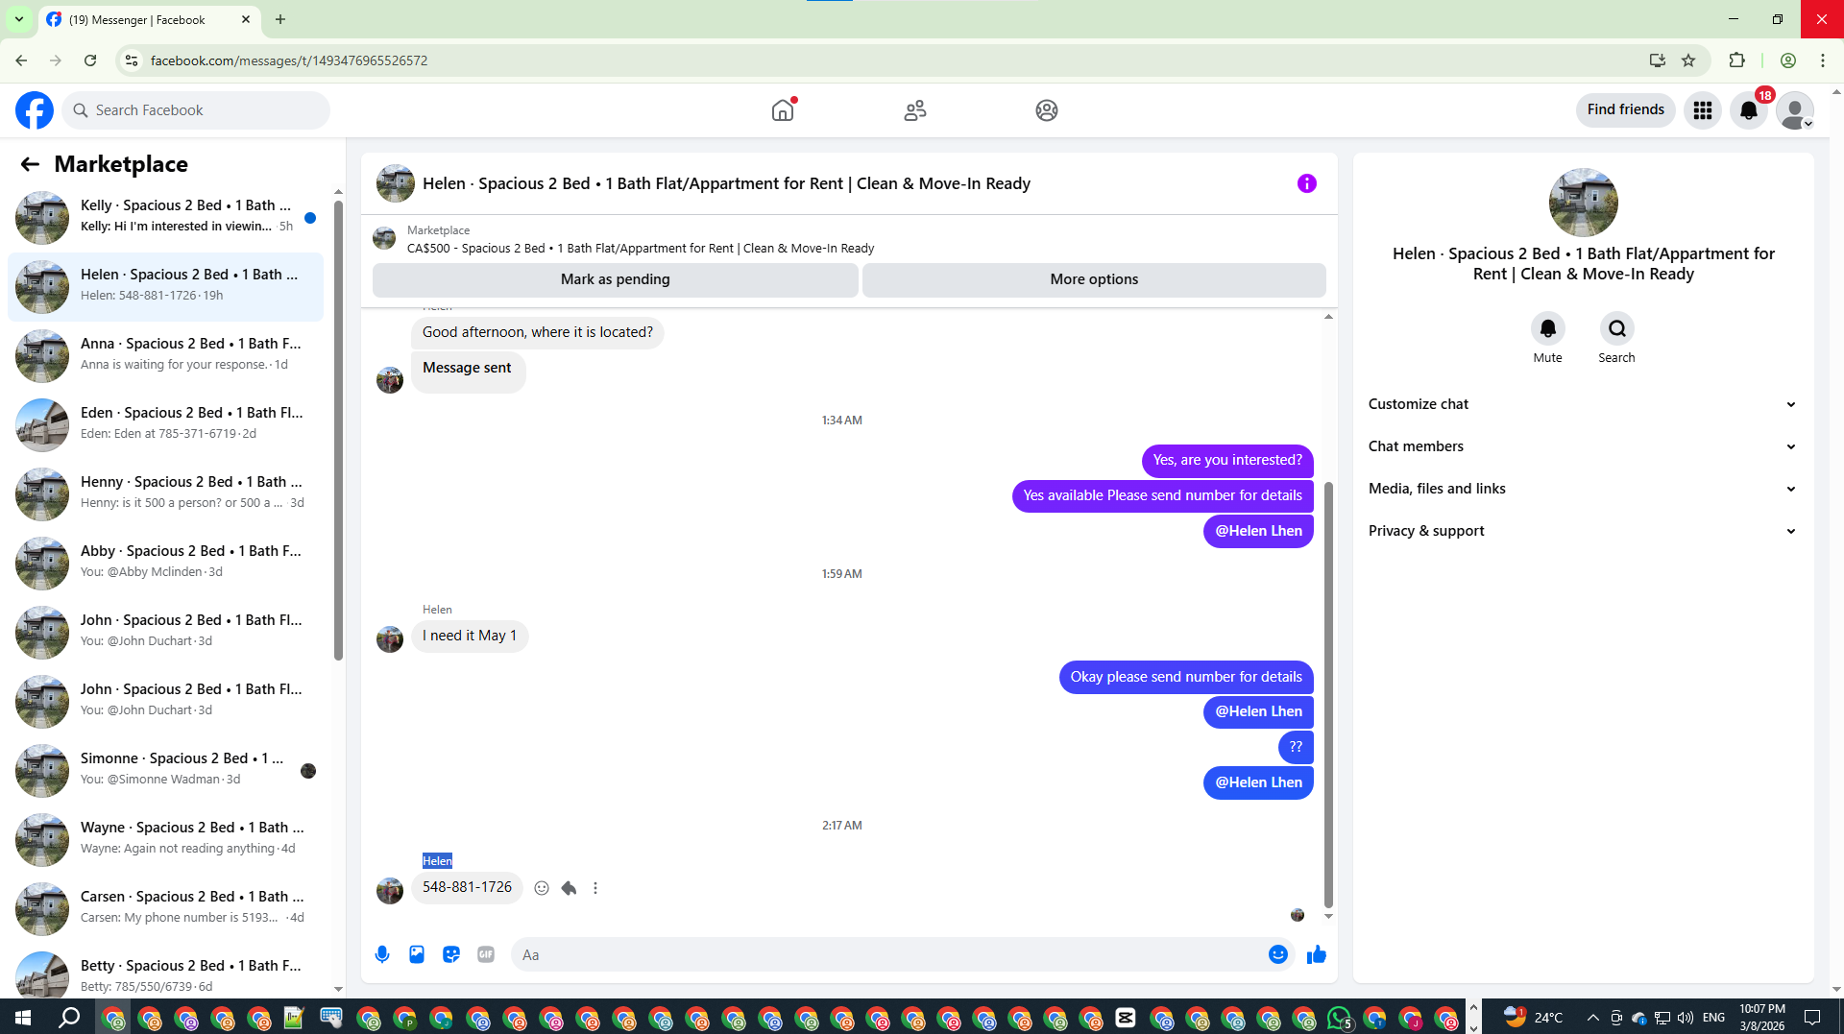
Task: Open Simonne's conversation in the list
Action: coord(165,769)
